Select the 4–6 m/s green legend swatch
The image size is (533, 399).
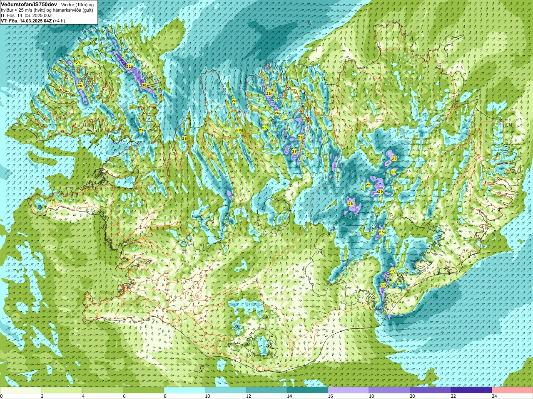(102, 390)
